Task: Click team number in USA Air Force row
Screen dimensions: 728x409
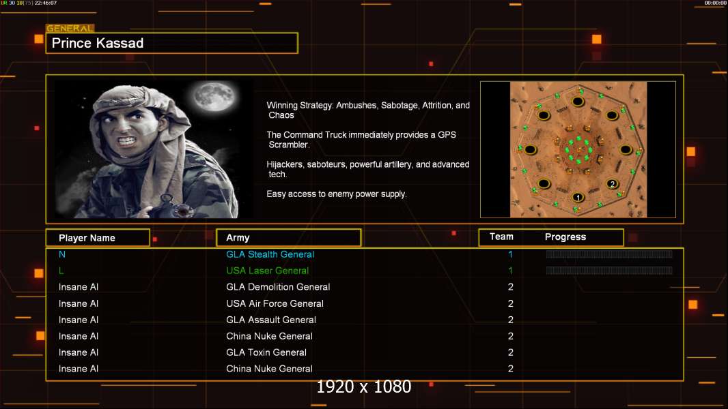Action: click(511, 303)
